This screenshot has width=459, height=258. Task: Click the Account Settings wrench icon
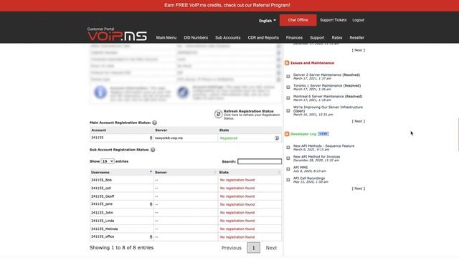[x=183, y=92]
